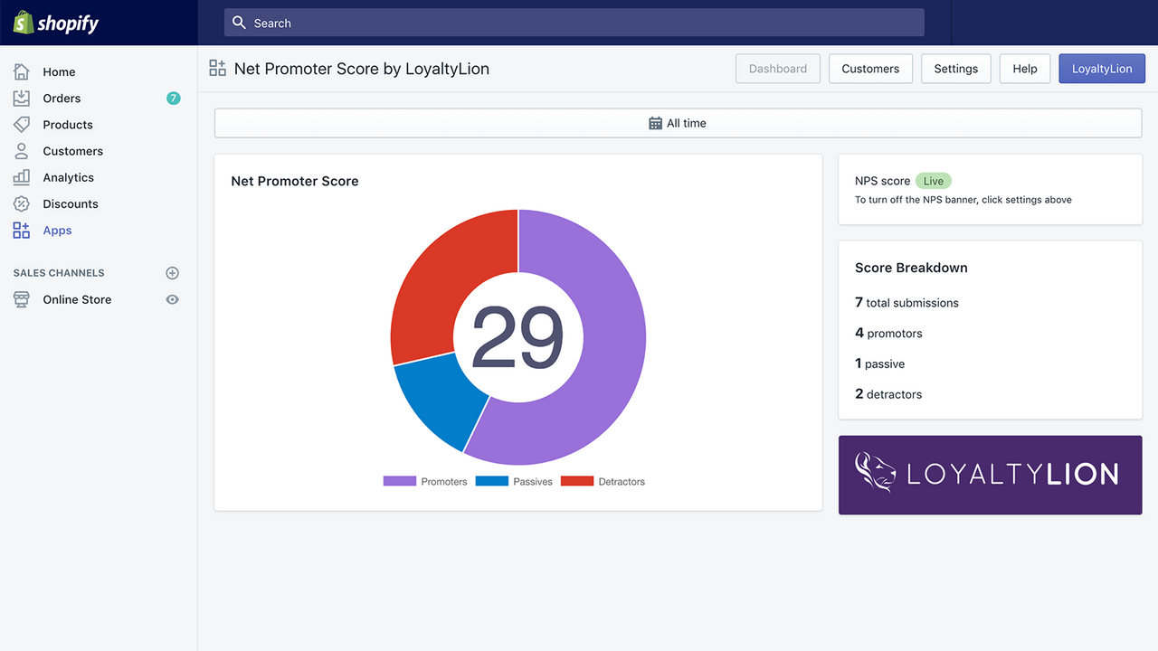This screenshot has height=651, width=1158.
Task: Click the red Detractors legend color swatch
Action: click(x=577, y=482)
